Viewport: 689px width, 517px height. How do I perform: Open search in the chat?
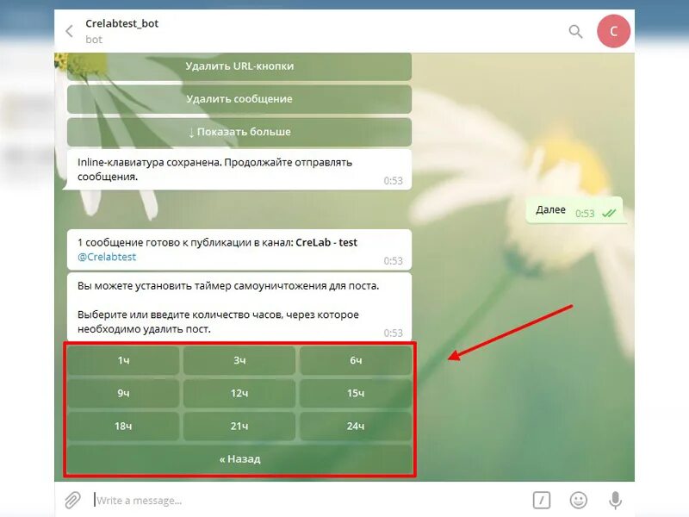(x=575, y=31)
